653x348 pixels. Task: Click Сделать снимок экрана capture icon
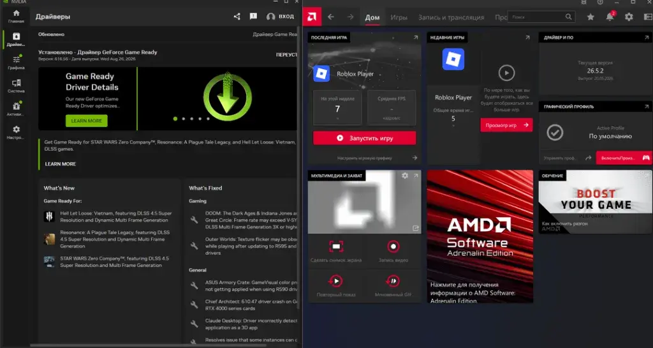pos(336,246)
